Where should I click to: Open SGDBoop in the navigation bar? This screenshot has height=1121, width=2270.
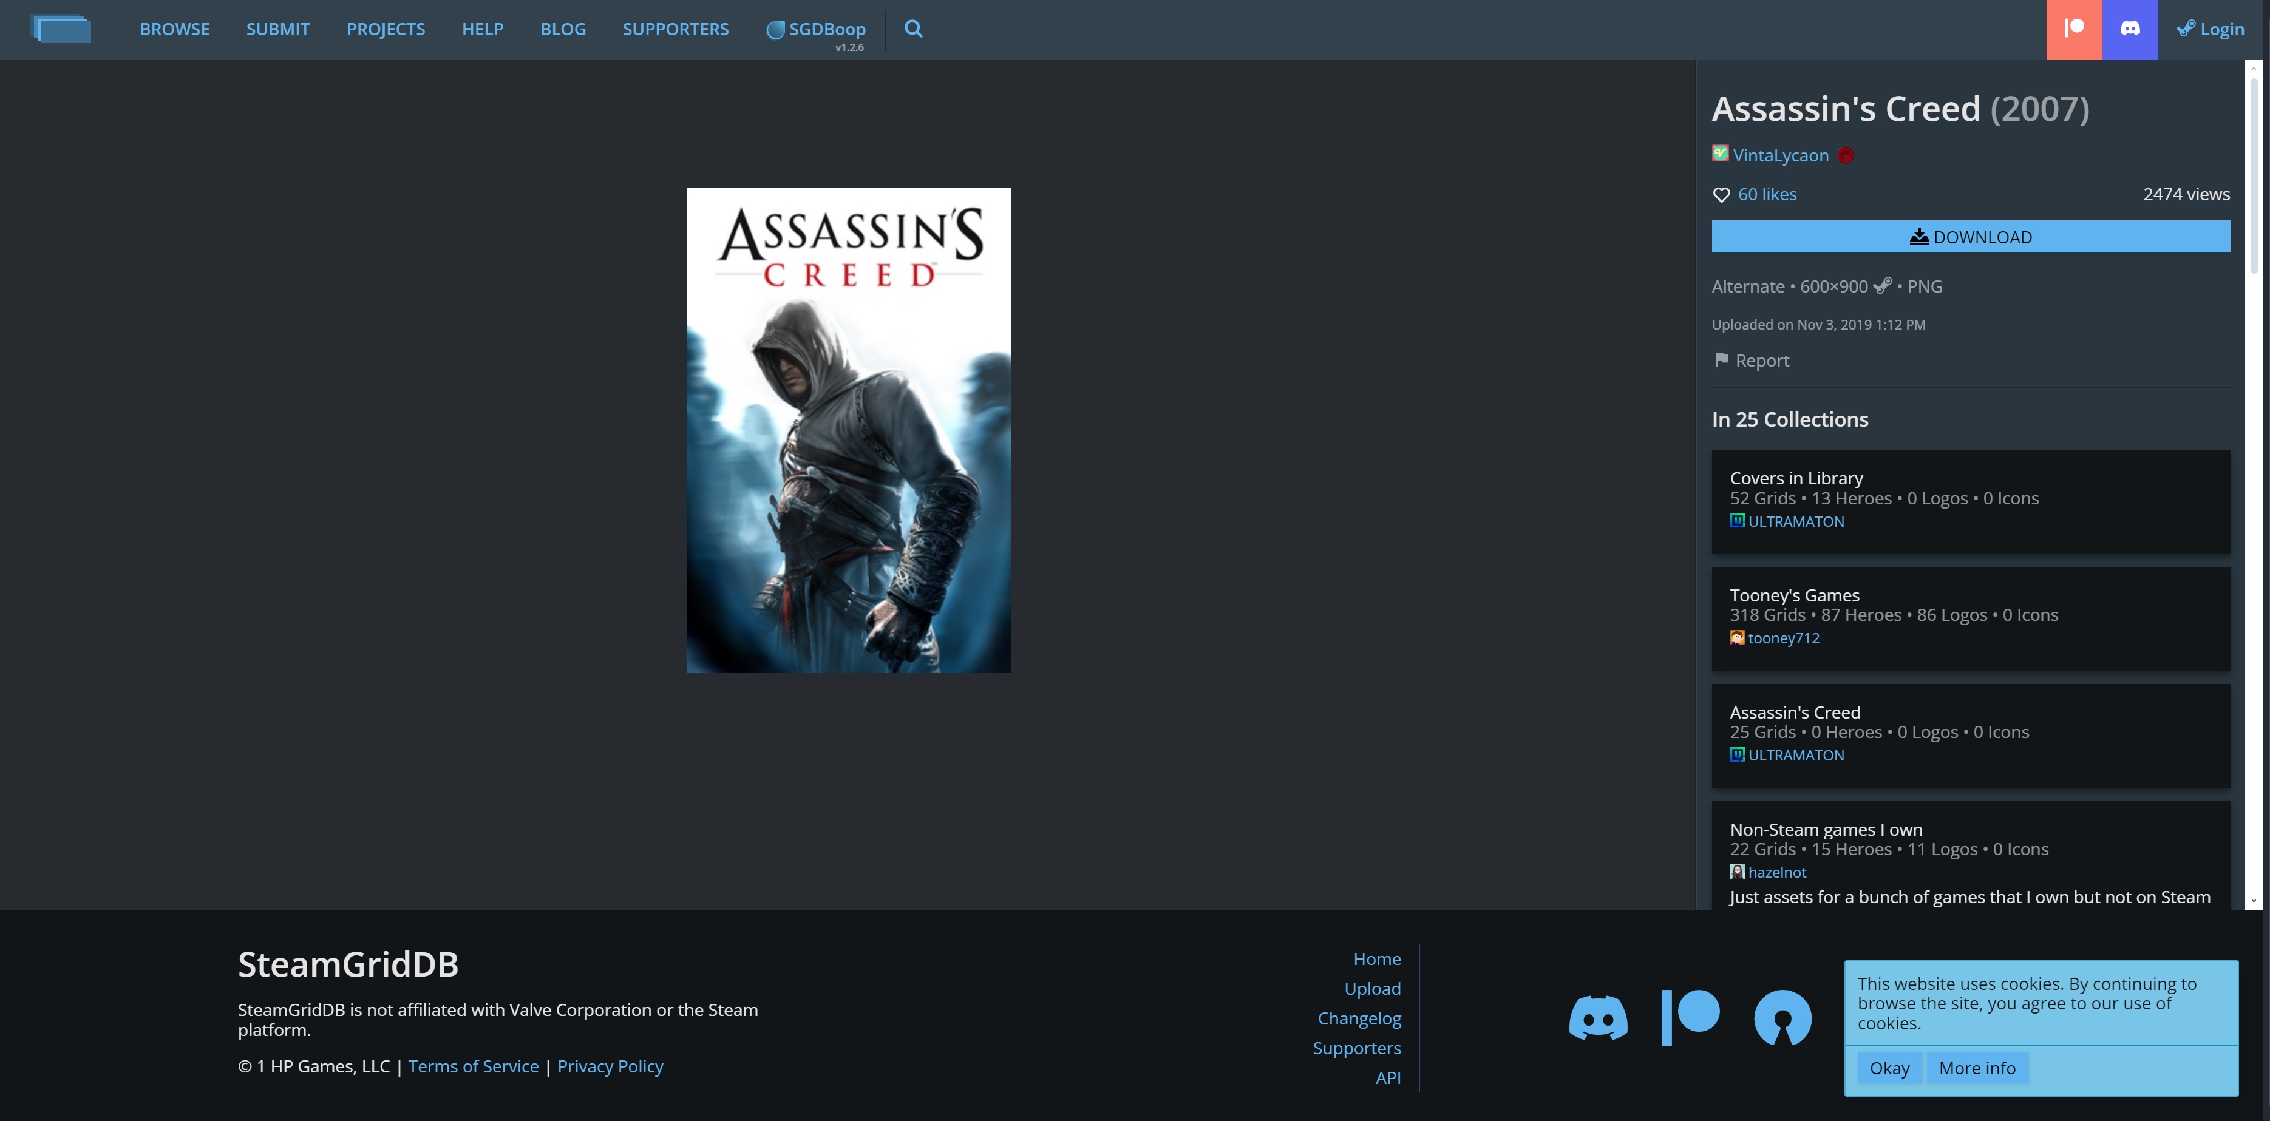pos(816,29)
